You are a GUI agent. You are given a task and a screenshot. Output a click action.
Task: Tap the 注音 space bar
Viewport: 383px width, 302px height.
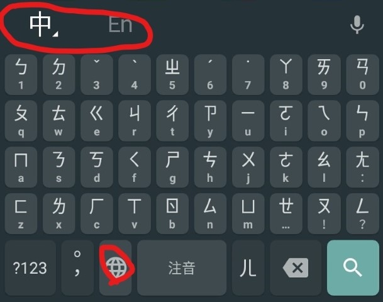(182, 268)
